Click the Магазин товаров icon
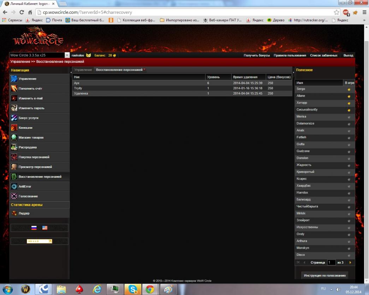 (x=14, y=138)
